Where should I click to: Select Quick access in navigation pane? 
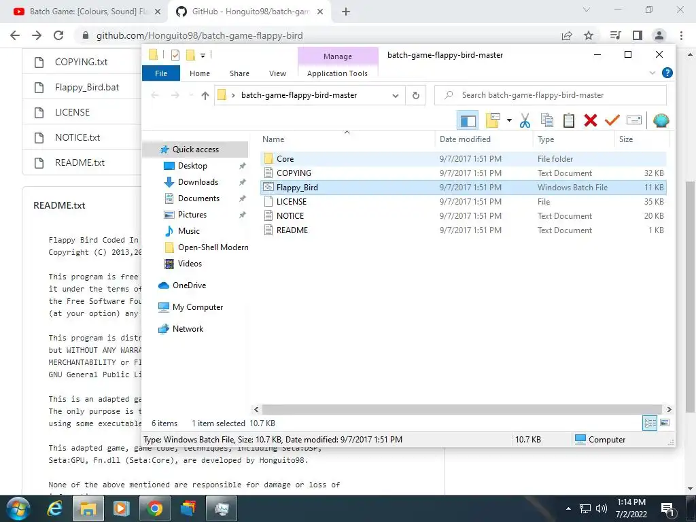(x=195, y=149)
